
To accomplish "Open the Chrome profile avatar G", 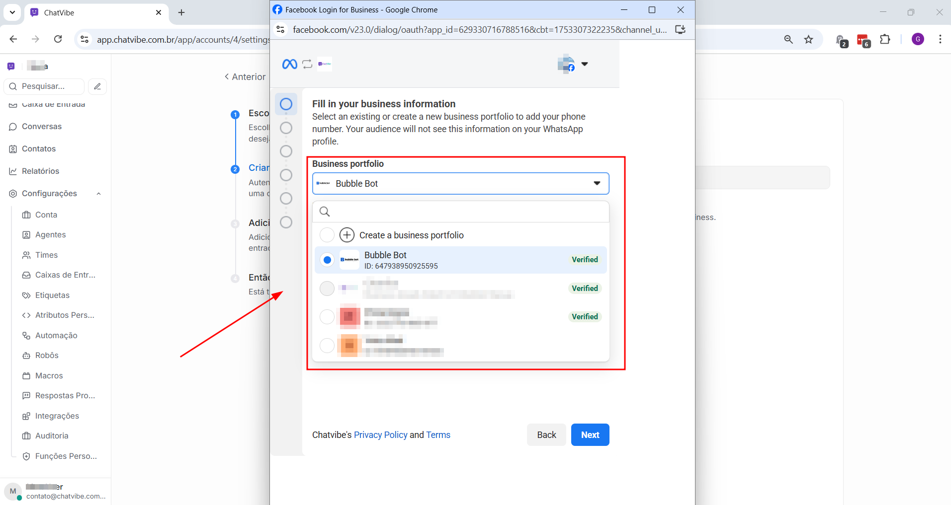I will click(x=918, y=39).
